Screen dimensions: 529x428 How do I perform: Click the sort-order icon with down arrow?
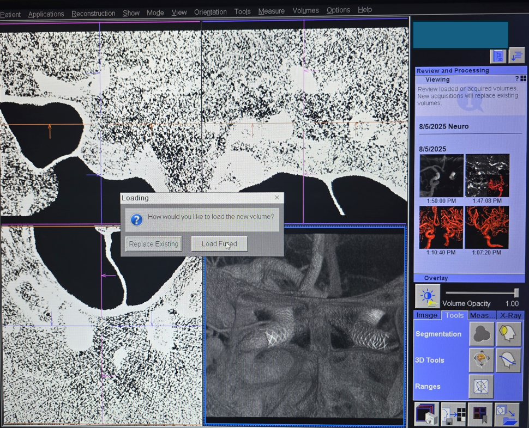point(516,56)
